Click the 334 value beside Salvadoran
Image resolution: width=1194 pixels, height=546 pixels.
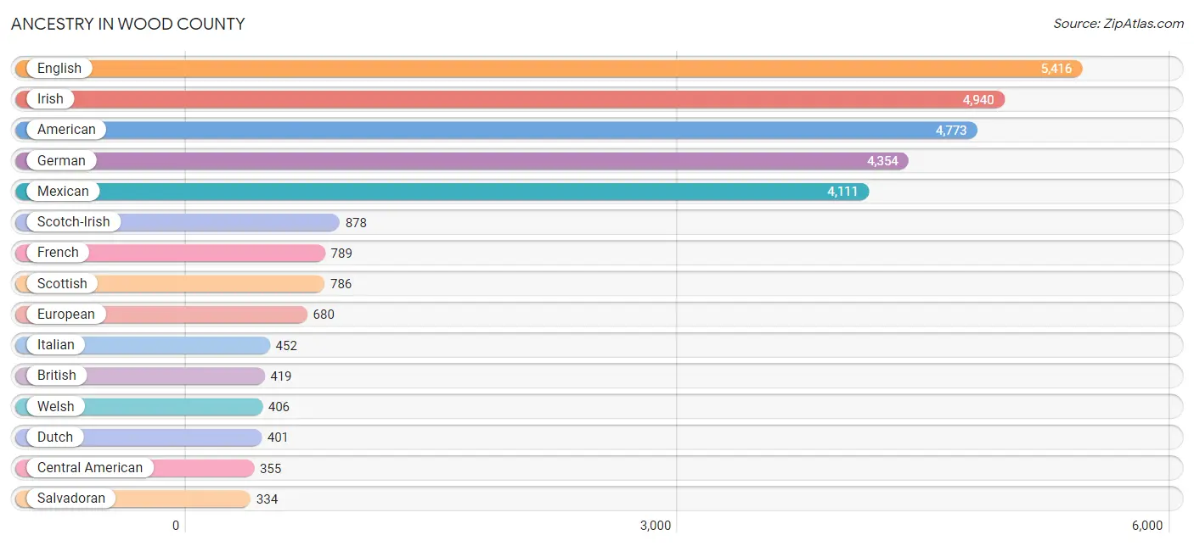[x=267, y=499]
